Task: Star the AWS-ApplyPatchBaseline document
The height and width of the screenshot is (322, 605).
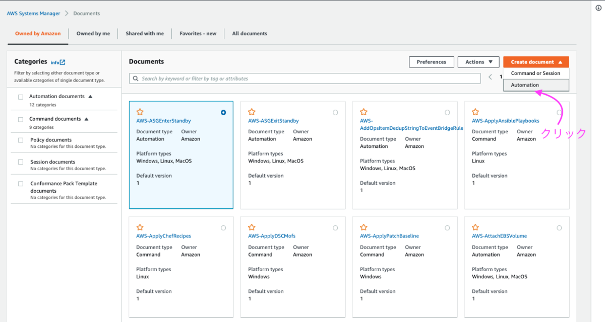Action: [x=364, y=227]
